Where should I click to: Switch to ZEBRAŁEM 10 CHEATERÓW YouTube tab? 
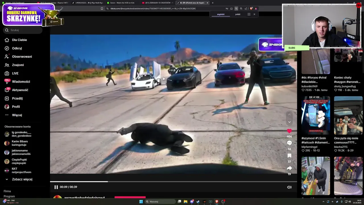pos(157,3)
